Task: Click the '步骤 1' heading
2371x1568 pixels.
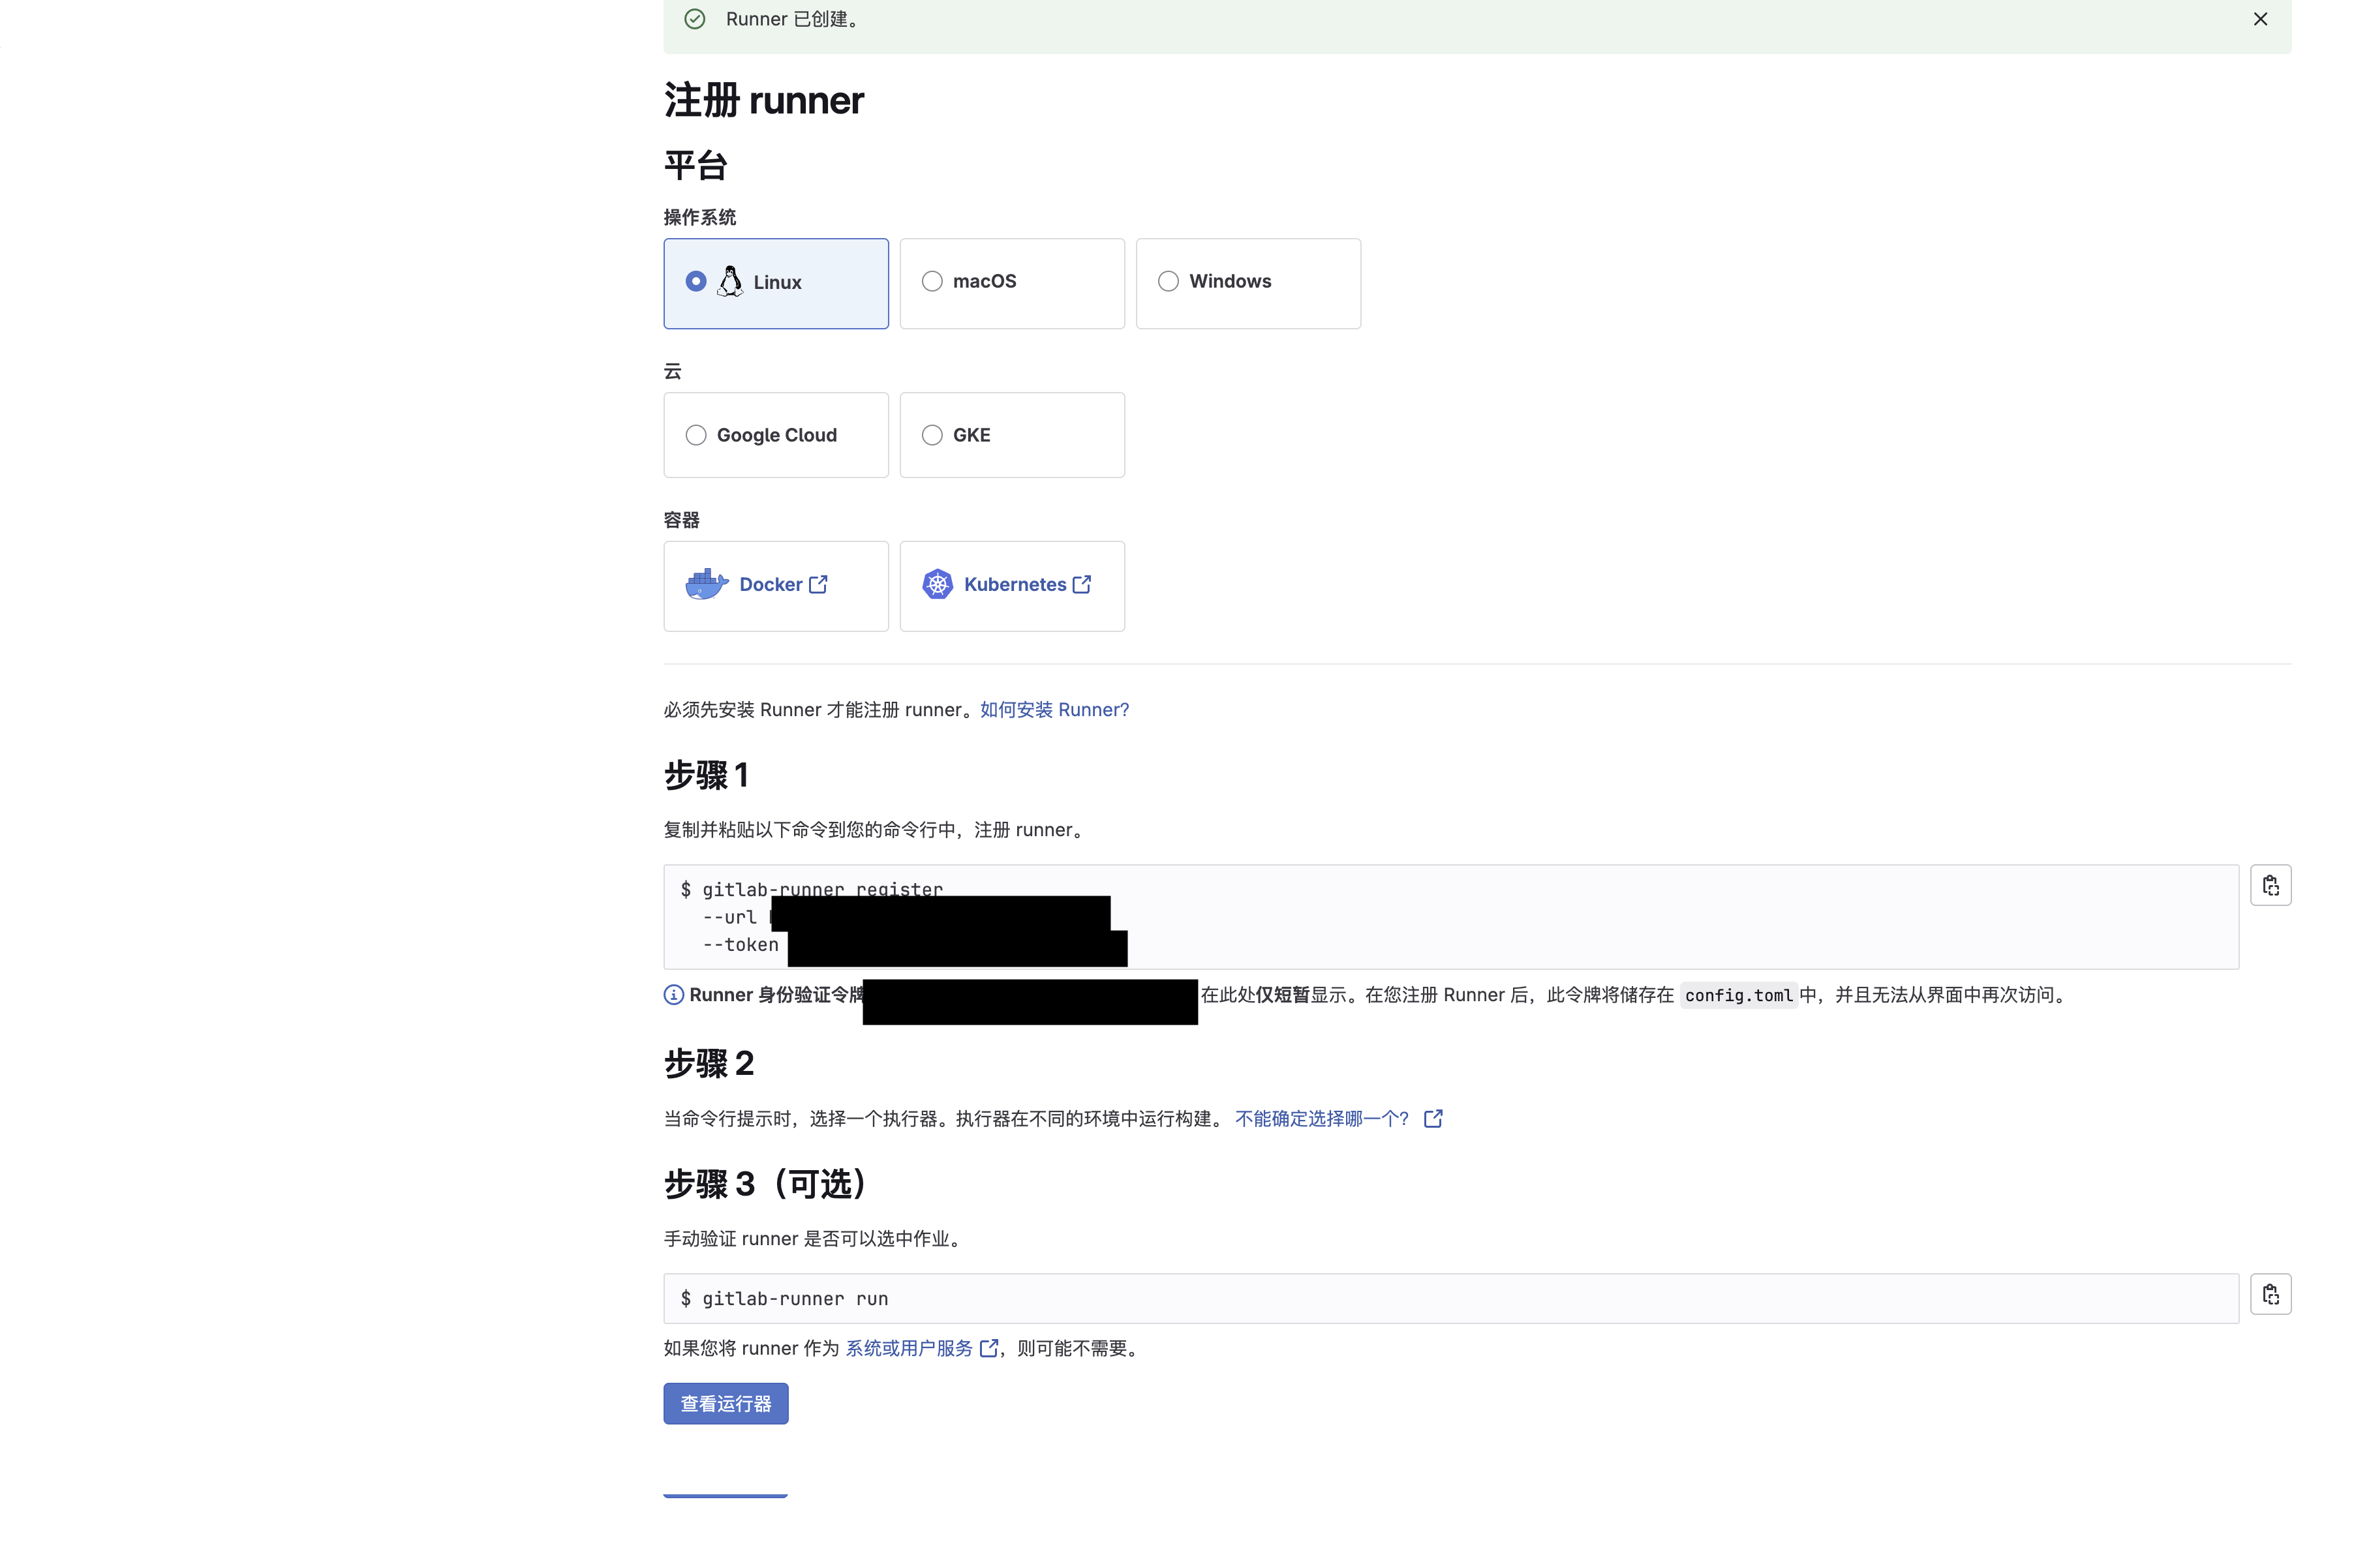Action: point(706,776)
